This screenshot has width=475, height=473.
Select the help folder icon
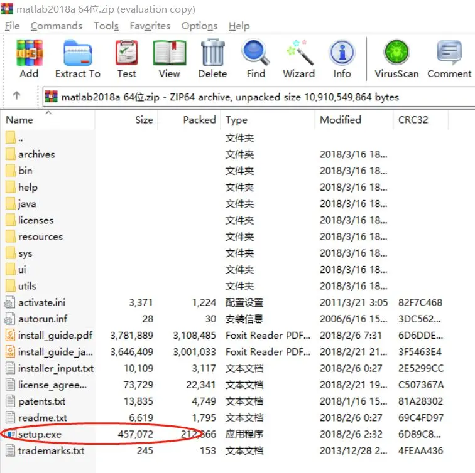(x=10, y=187)
